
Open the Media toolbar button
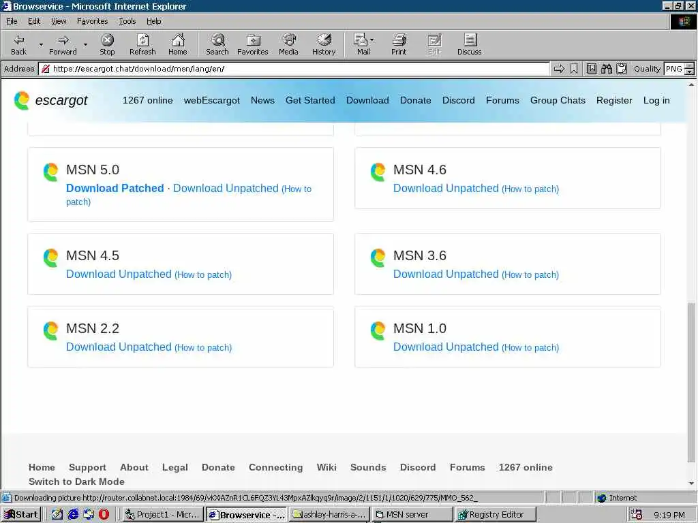point(288,44)
